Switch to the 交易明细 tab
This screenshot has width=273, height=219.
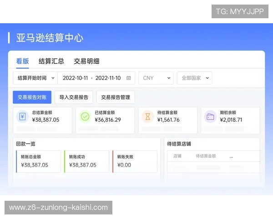pos(86,61)
